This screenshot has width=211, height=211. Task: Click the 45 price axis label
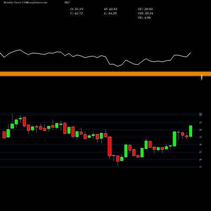click(x=200, y=122)
